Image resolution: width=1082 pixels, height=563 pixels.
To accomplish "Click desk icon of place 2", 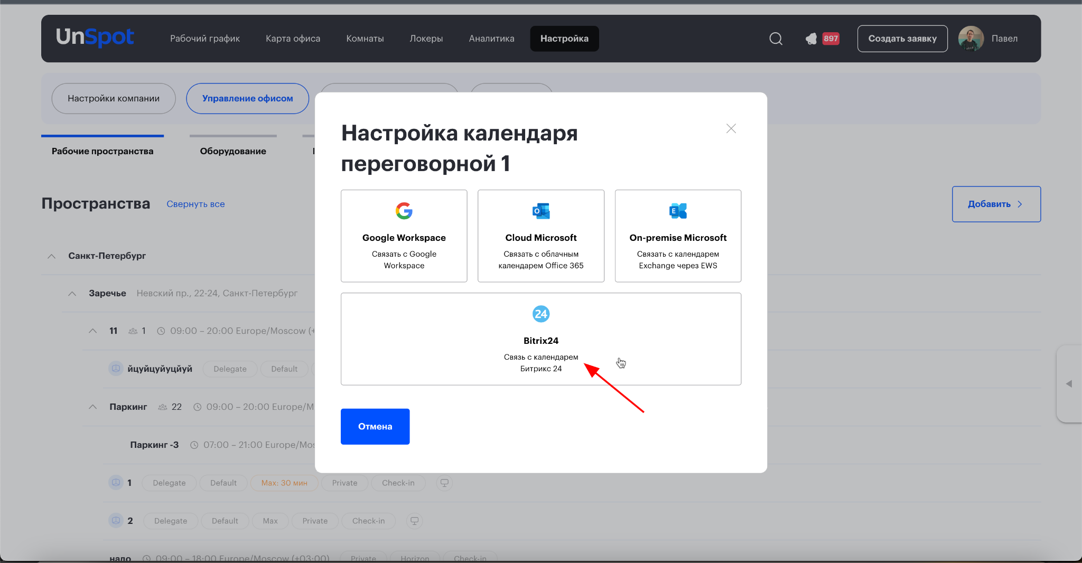I will [x=116, y=521].
